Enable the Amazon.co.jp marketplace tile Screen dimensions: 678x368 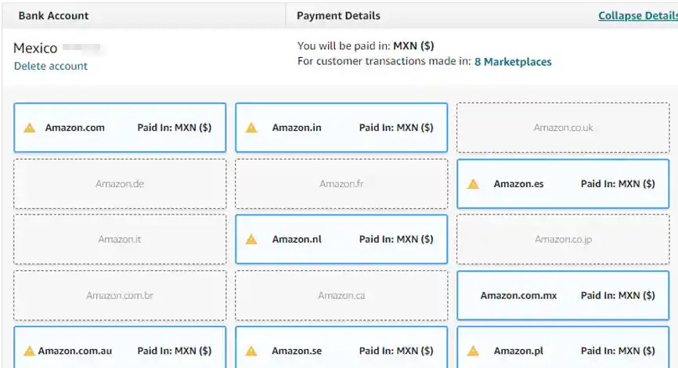[x=563, y=240]
